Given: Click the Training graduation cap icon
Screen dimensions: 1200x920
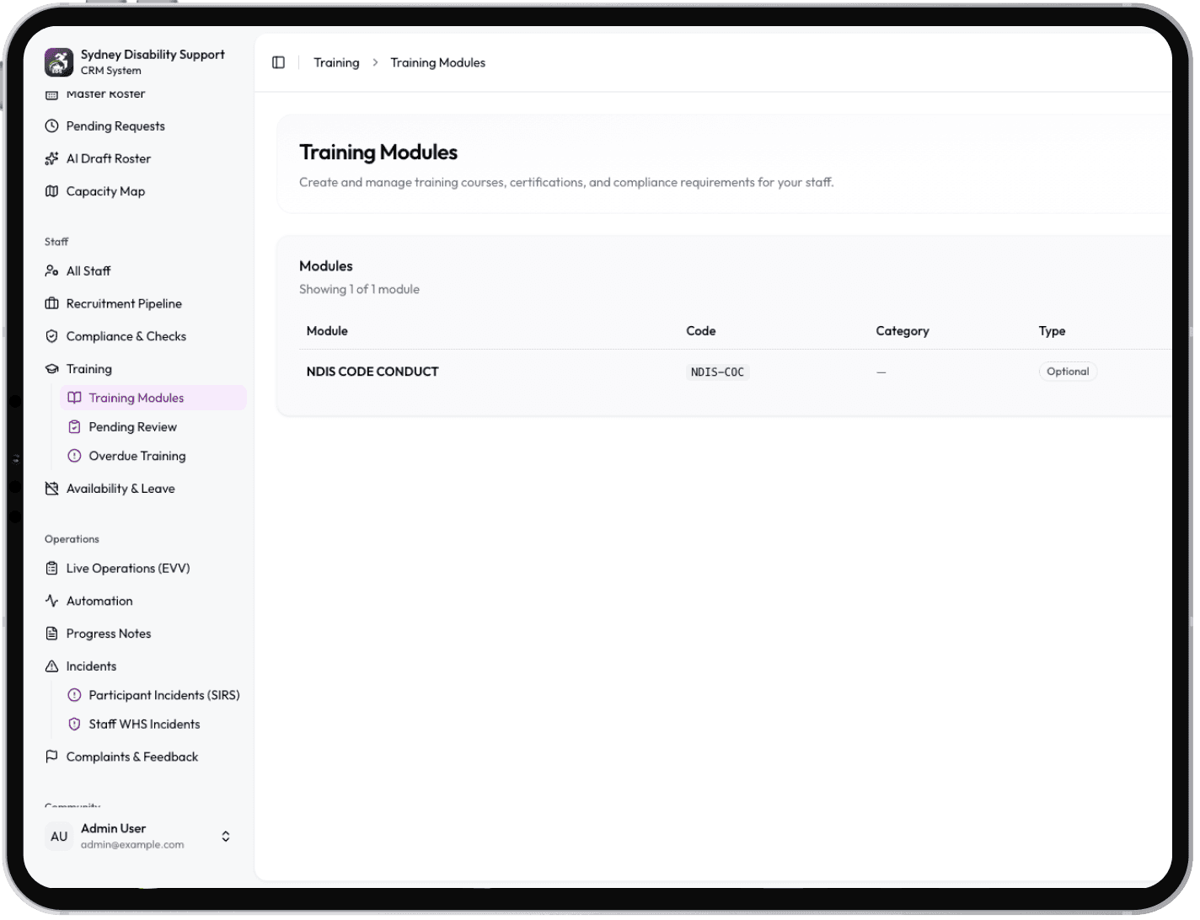Looking at the screenshot, I should (51, 369).
